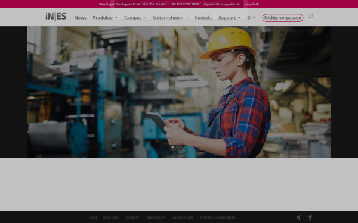This screenshot has width=358, height=223.
Task: Expand the Campus dropdown arrow
Action: (x=145, y=18)
